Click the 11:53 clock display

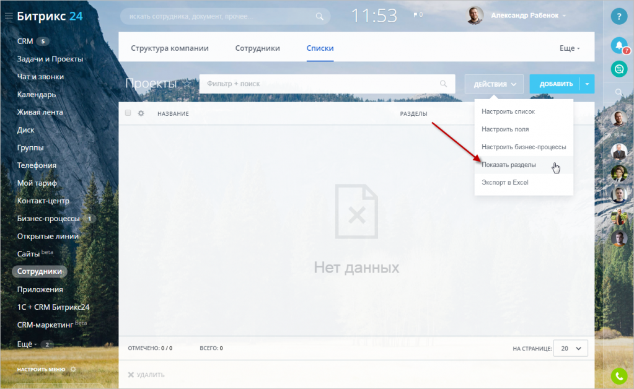374,16
